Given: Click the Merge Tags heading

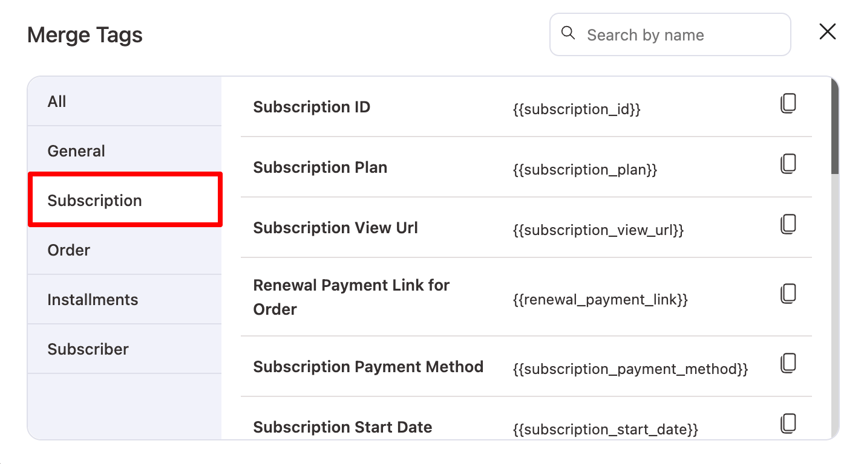Looking at the screenshot, I should tap(84, 34).
